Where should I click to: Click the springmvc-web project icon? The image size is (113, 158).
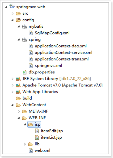click(x=12, y=7)
